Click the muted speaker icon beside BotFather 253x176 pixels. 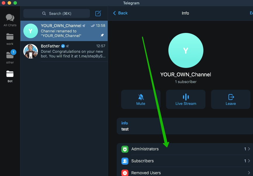(68, 46)
